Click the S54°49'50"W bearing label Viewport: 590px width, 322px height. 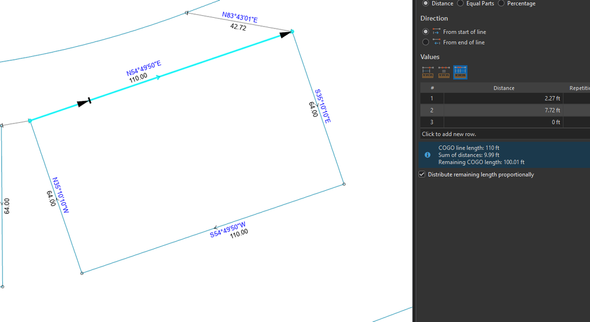(x=227, y=229)
